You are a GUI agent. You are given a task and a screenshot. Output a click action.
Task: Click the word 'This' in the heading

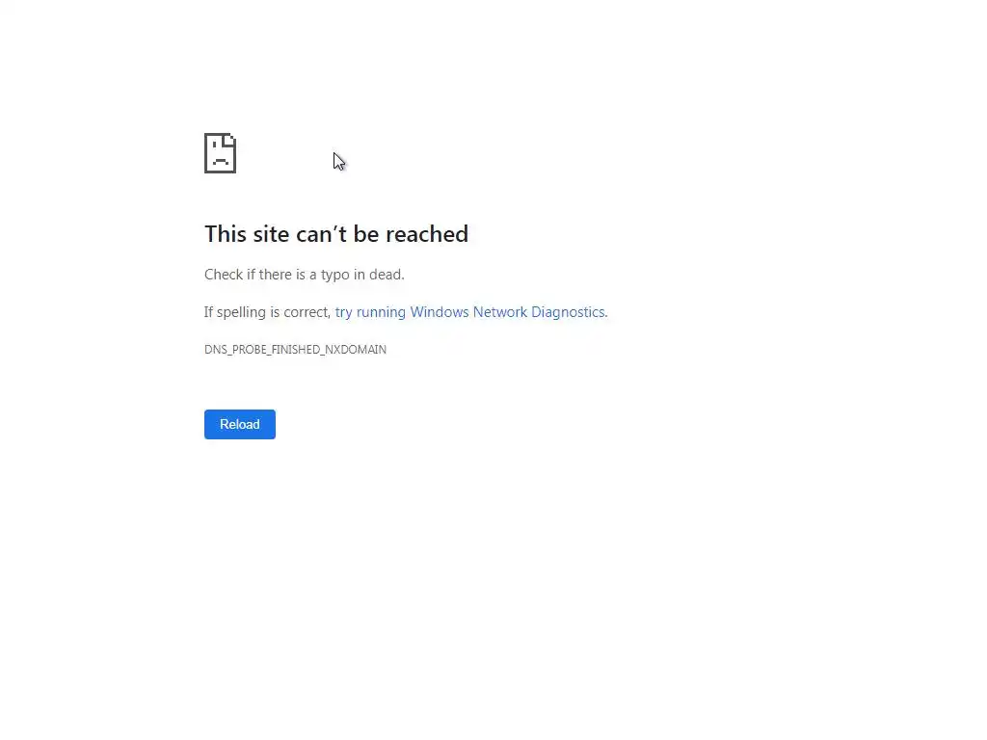(x=226, y=234)
